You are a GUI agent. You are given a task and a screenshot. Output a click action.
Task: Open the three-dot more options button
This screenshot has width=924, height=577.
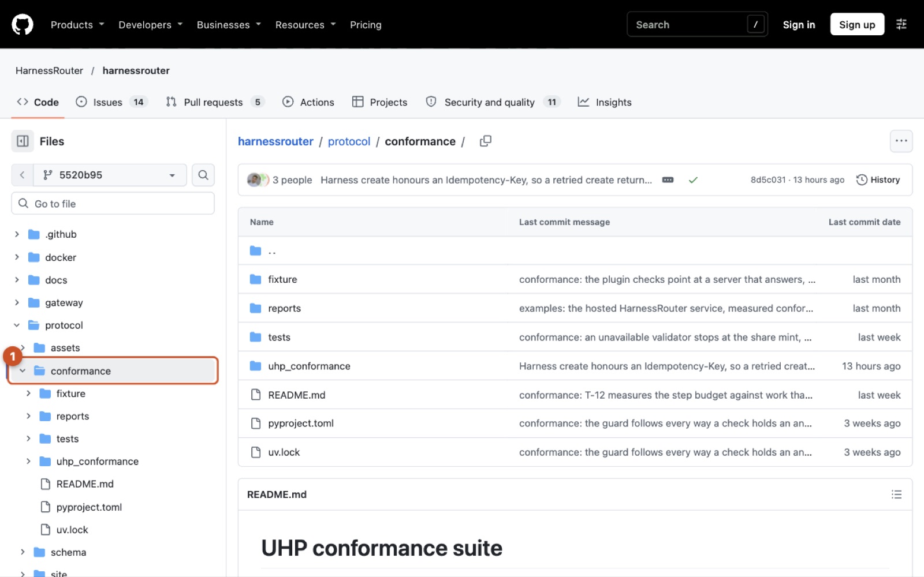point(901,141)
